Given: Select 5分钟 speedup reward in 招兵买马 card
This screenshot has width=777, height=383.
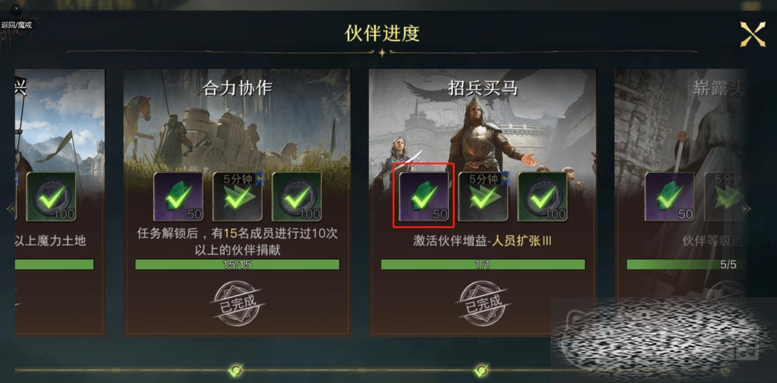Looking at the screenshot, I should (483, 196).
